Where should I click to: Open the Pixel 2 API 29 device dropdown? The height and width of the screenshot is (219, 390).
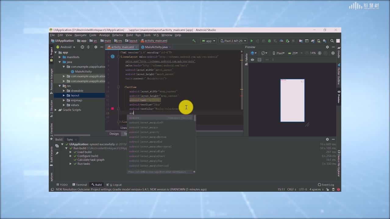pyautogui.click(x=233, y=41)
